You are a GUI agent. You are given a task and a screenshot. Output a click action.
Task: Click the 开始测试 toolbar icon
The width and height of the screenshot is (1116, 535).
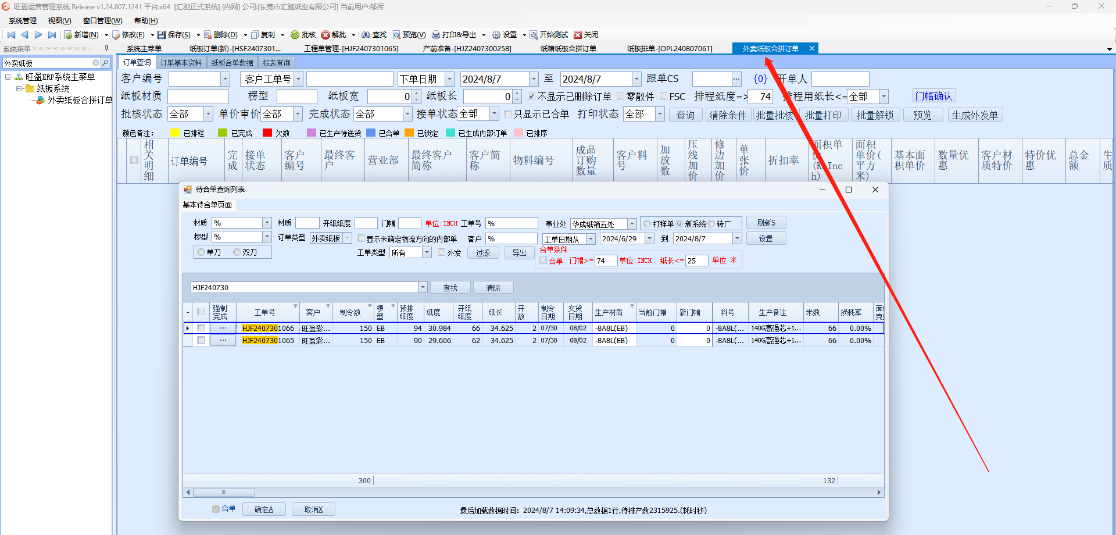(x=534, y=35)
